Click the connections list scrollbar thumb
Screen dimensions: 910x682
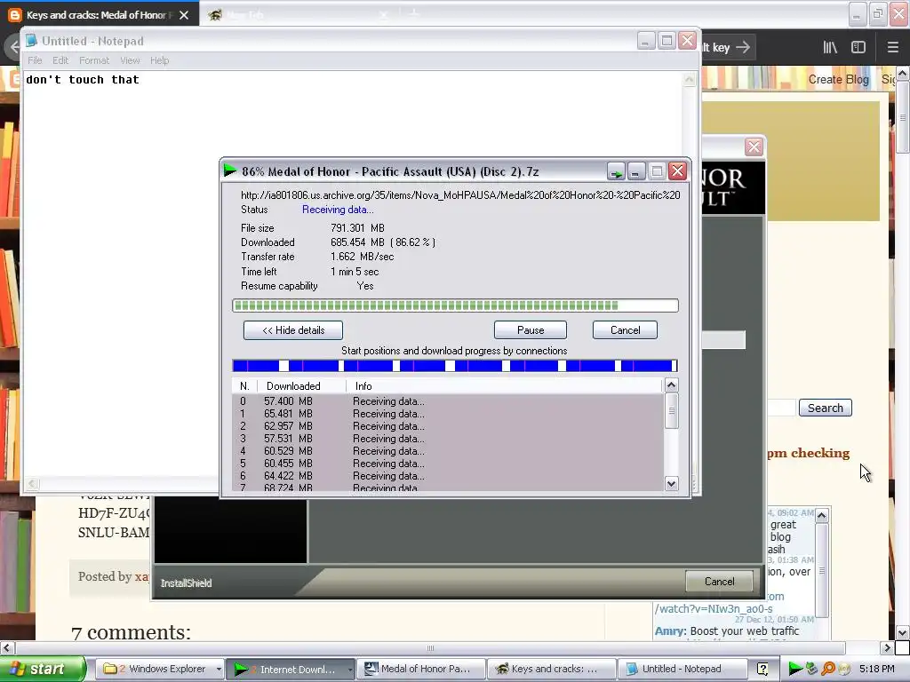tap(672, 410)
